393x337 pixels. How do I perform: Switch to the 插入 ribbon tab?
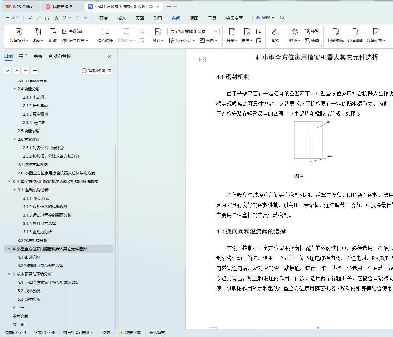pyautogui.click(x=122, y=18)
